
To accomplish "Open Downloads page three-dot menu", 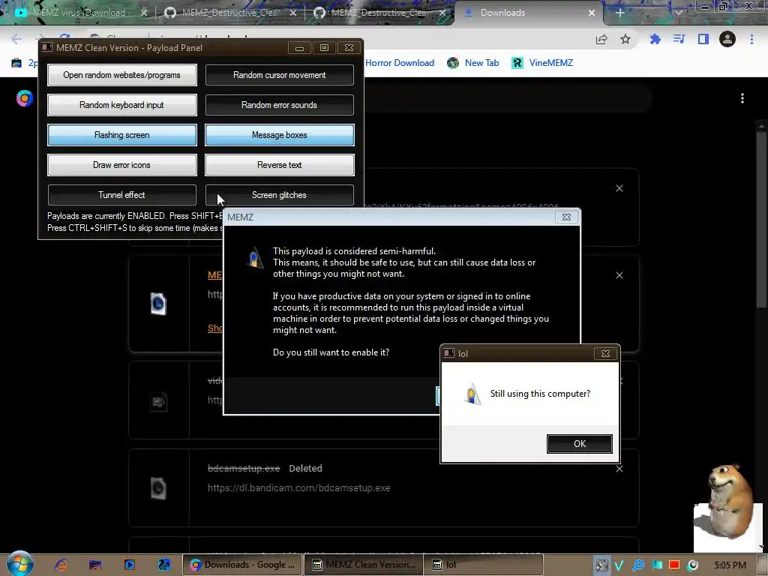I will click(x=742, y=98).
